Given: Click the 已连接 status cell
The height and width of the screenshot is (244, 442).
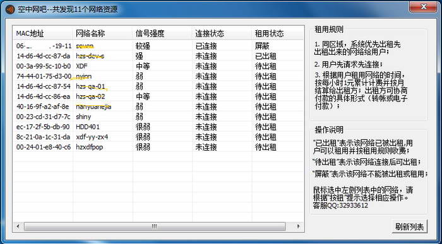Looking at the screenshot, I should [206, 46].
